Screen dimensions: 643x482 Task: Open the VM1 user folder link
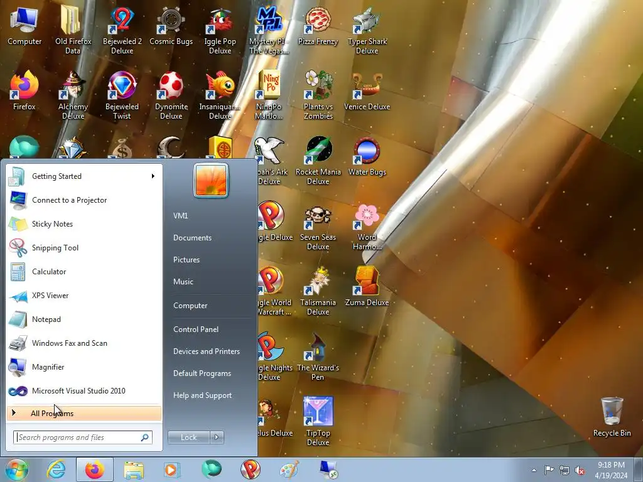(x=180, y=216)
